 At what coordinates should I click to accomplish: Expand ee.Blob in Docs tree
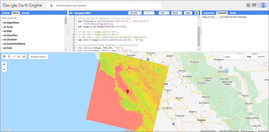(x=2, y=31)
